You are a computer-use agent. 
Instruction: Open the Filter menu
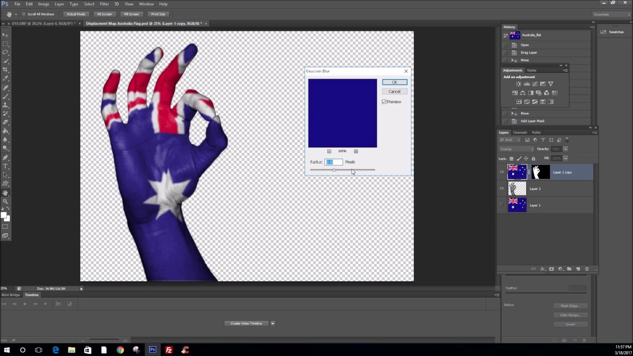click(x=104, y=4)
